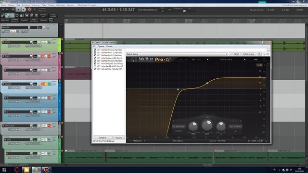
Task: Click the Добавить button below the FX list
Action: 103,138
